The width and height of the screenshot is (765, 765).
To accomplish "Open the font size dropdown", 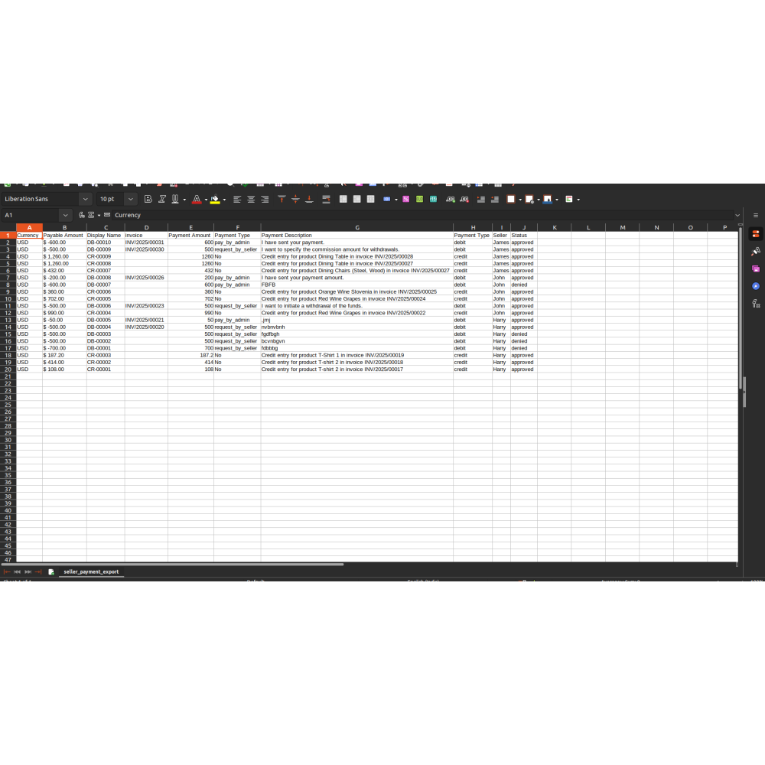I will pos(130,199).
